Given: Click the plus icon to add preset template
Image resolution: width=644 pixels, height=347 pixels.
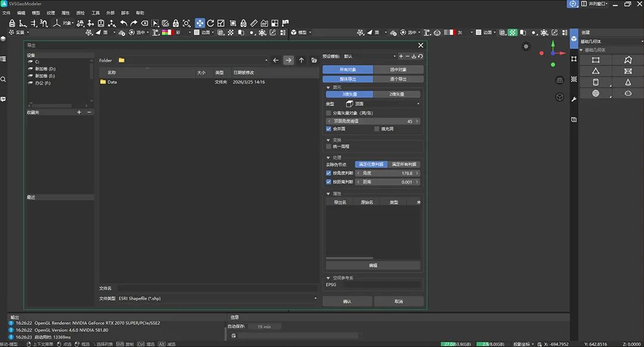Looking at the screenshot, I should pos(401,56).
